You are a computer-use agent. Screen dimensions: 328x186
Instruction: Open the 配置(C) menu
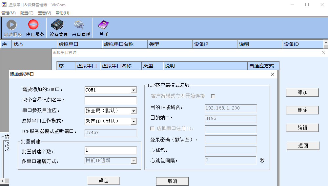(27, 13)
